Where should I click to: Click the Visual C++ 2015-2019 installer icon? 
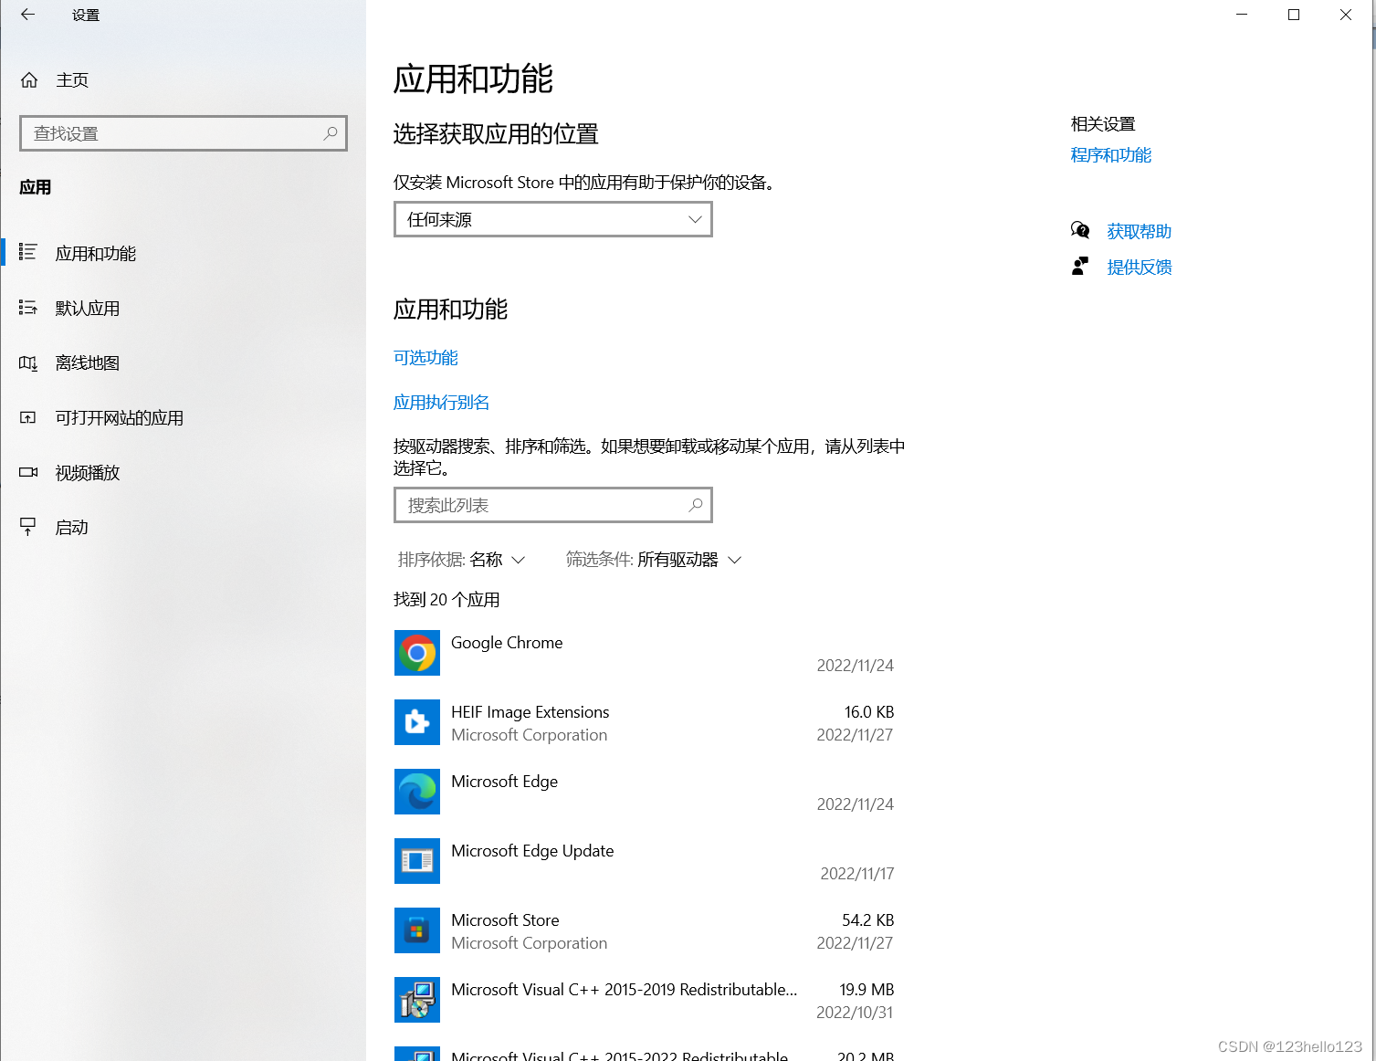tap(417, 1000)
